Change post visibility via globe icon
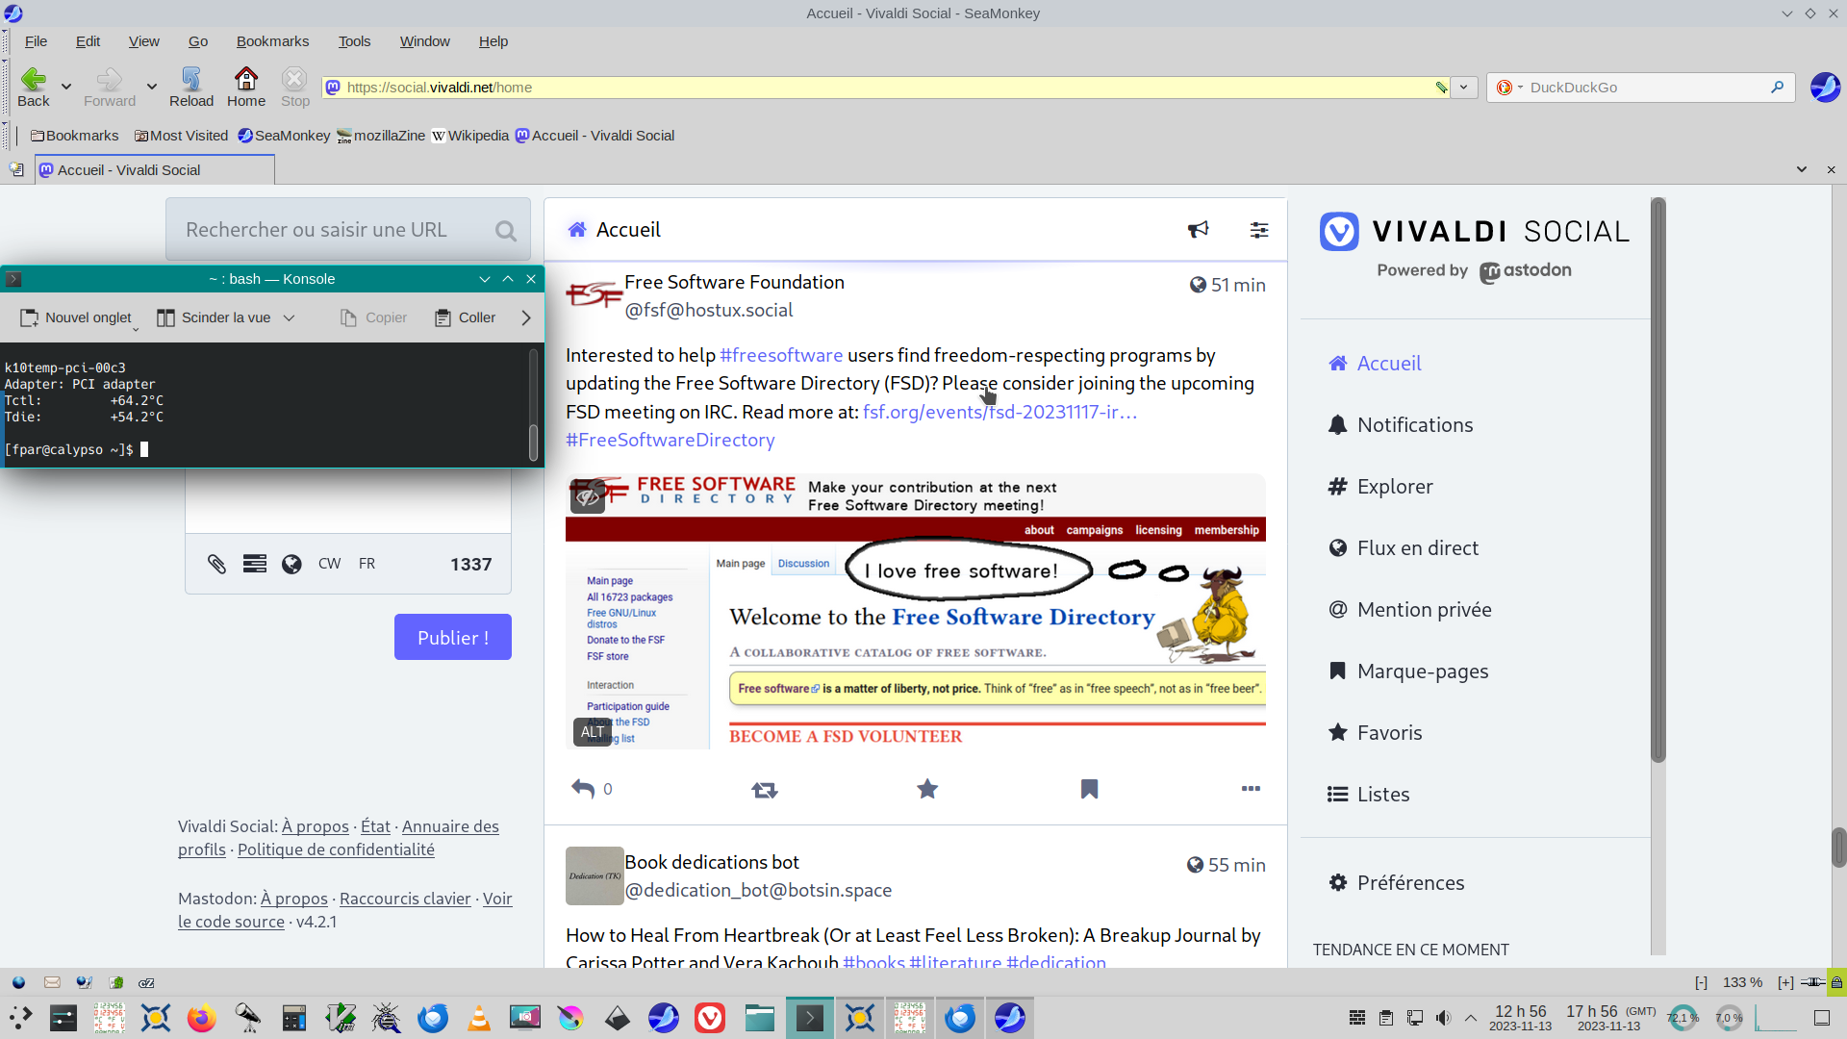 pos(291,564)
